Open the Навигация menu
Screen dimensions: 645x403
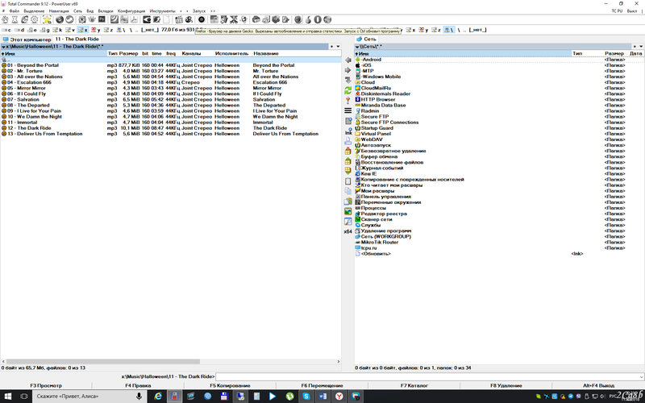pos(59,11)
